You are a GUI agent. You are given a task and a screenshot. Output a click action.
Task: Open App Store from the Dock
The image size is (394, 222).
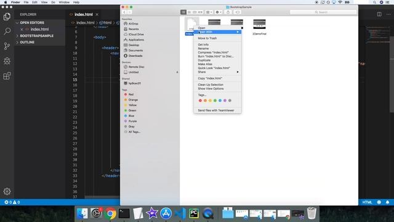pos(166,213)
